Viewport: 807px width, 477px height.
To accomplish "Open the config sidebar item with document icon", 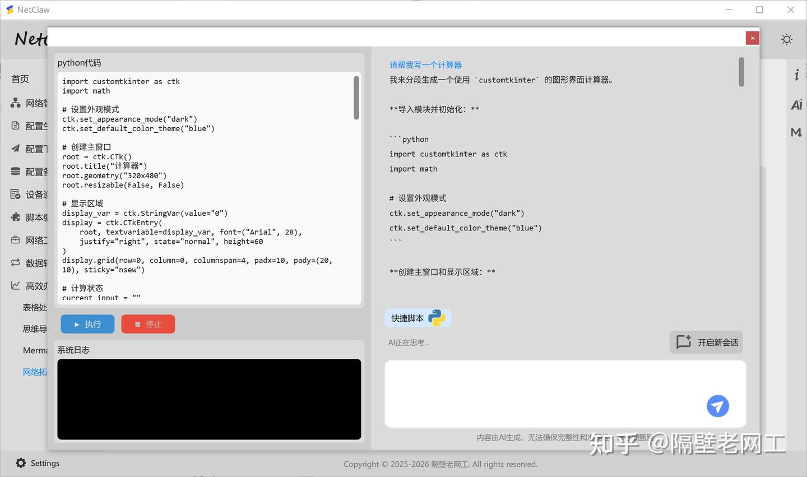I will 29,126.
